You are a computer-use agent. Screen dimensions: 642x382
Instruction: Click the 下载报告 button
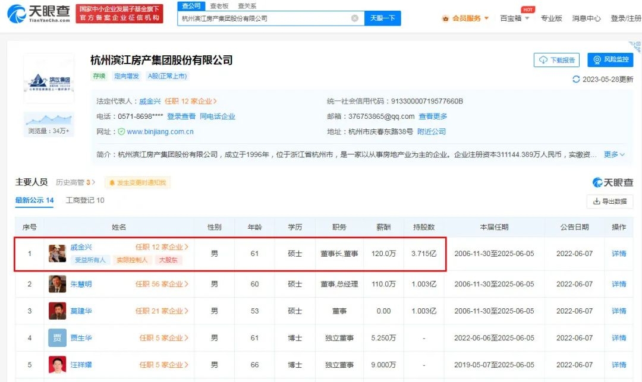coord(556,60)
